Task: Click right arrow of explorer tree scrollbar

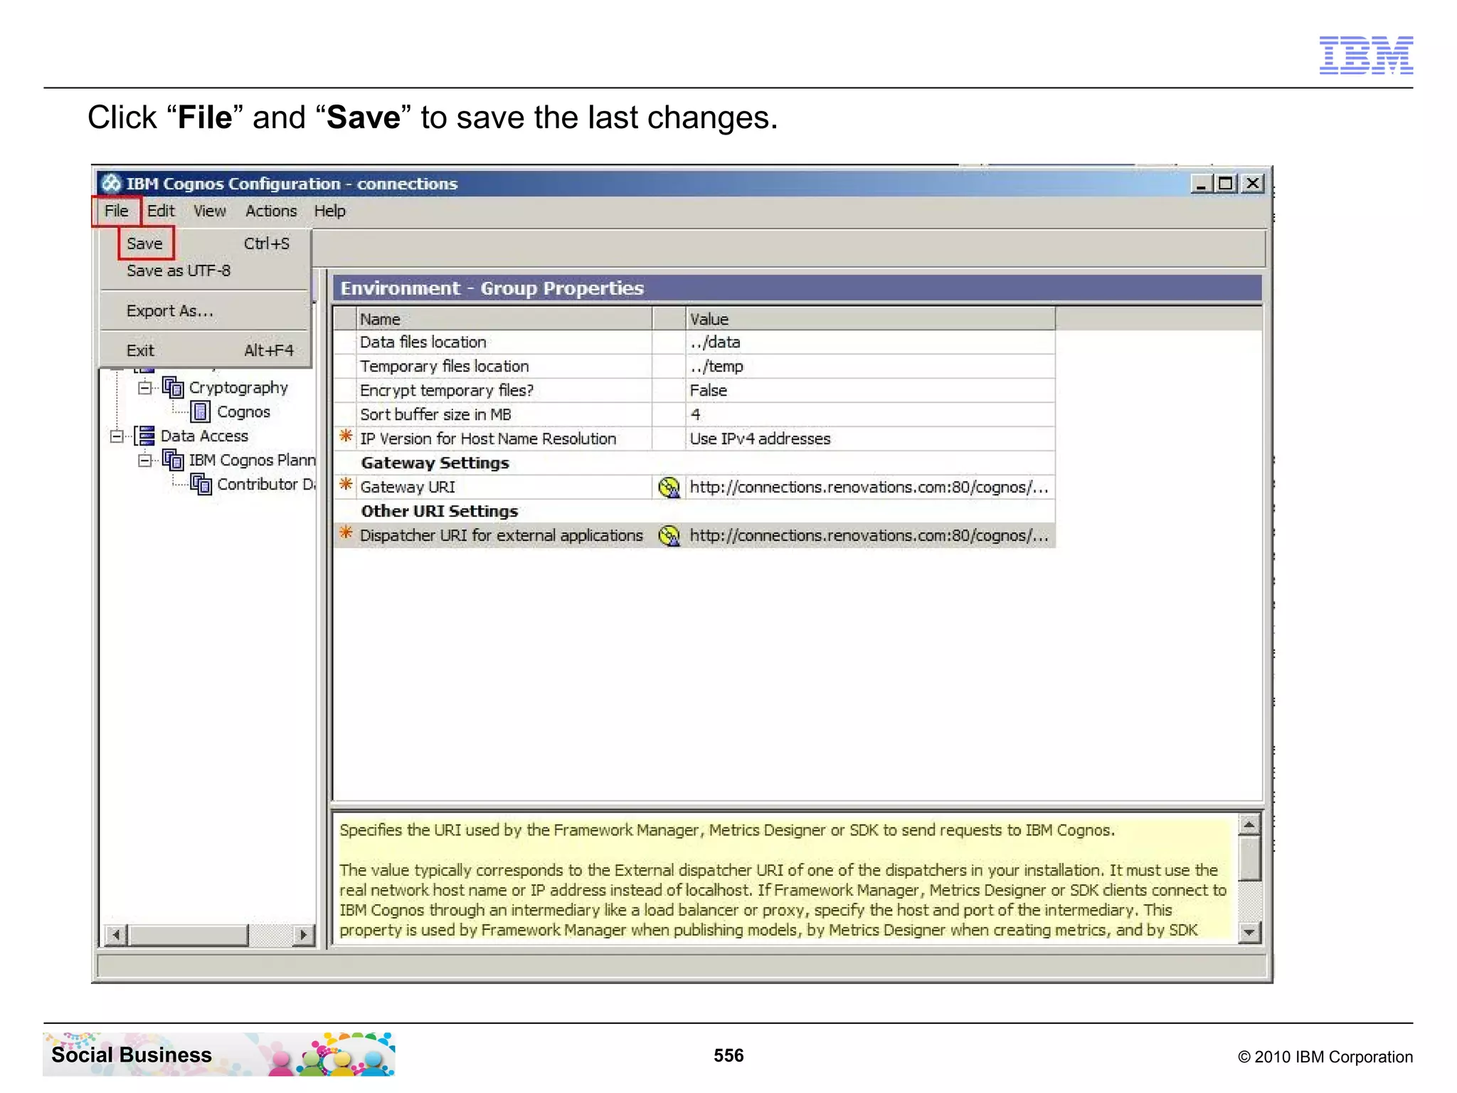Action: (304, 935)
